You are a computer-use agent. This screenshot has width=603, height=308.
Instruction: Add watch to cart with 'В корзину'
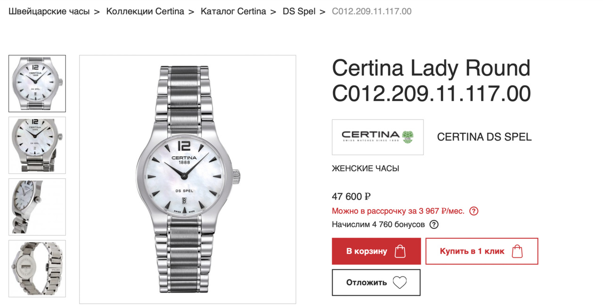click(x=367, y=251)
